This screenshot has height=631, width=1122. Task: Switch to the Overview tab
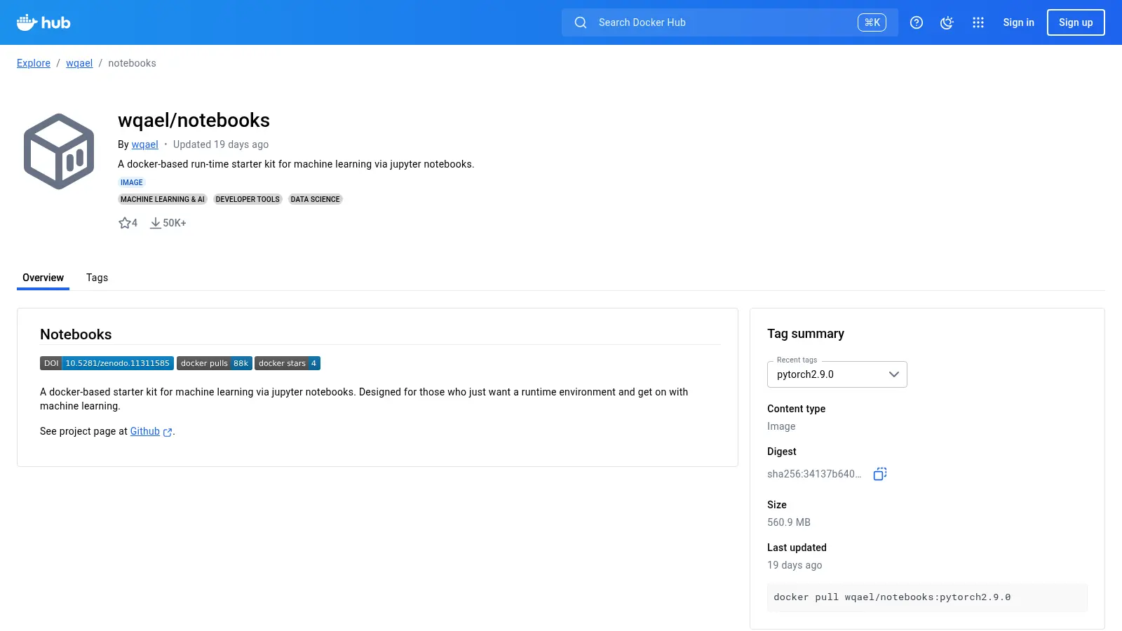point(43,278)
